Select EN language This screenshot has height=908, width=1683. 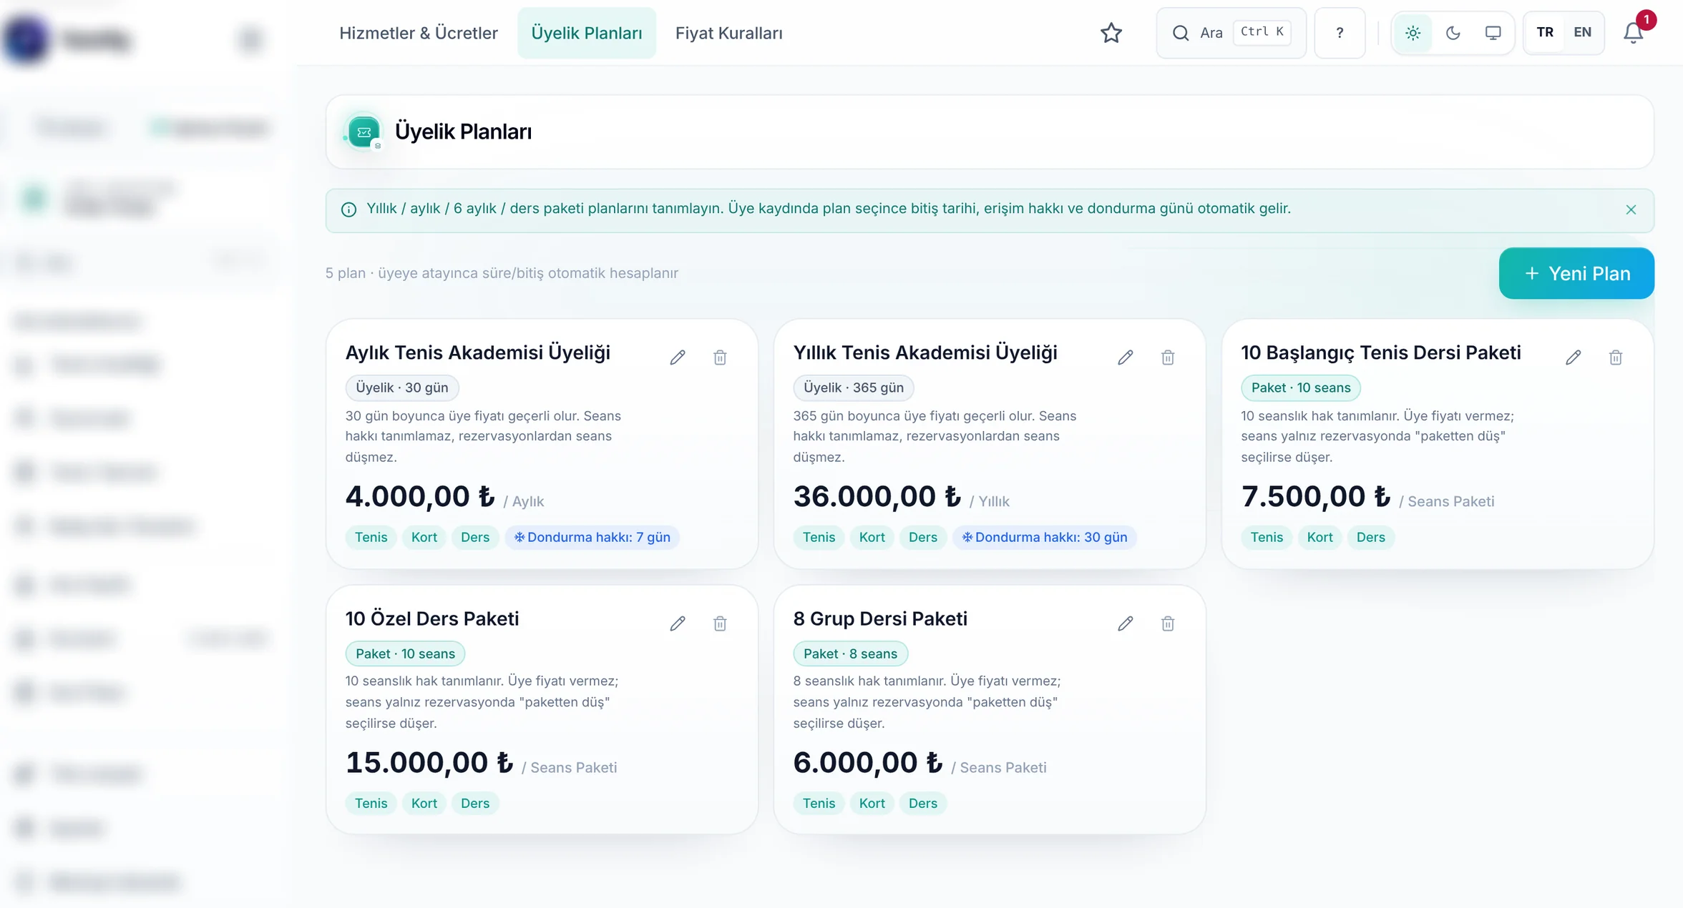[x=1582, y=33]
